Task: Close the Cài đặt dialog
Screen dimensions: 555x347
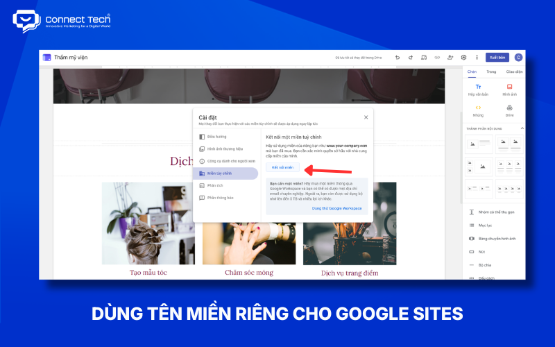Action: (366, 117)
